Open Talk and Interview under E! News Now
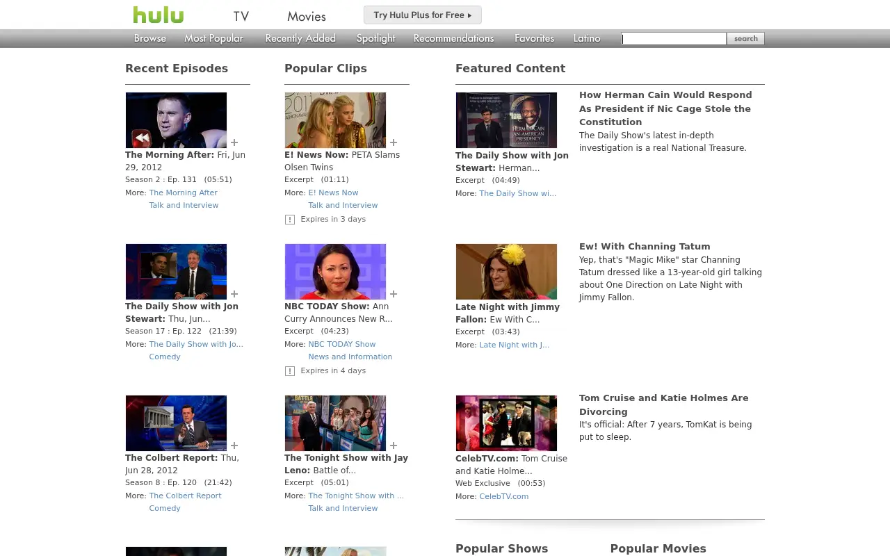The width and height of the screenshot is (890, 556). click(343, 205)
